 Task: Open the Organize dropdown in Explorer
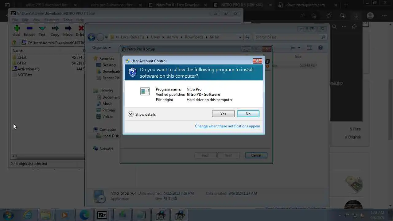point(102,48)
